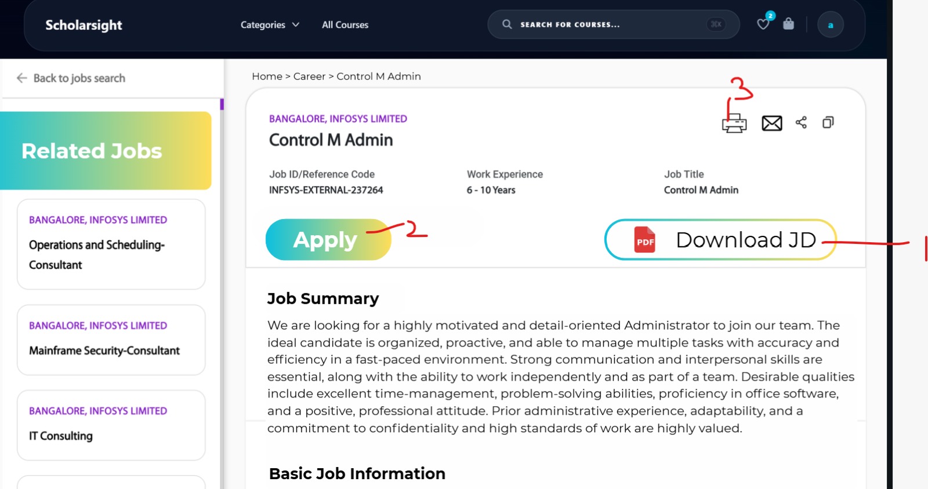The width and height of the screenshot is (928, 489).
Task: Click the PDF icon in Download JD
Action: 645,240
